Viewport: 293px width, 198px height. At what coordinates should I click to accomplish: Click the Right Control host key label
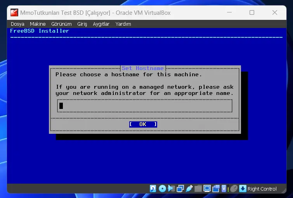(262, 189)
